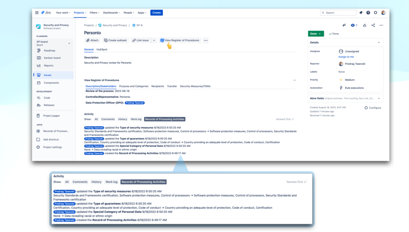Switch to the HubSpot tab

tap(102, 50)
